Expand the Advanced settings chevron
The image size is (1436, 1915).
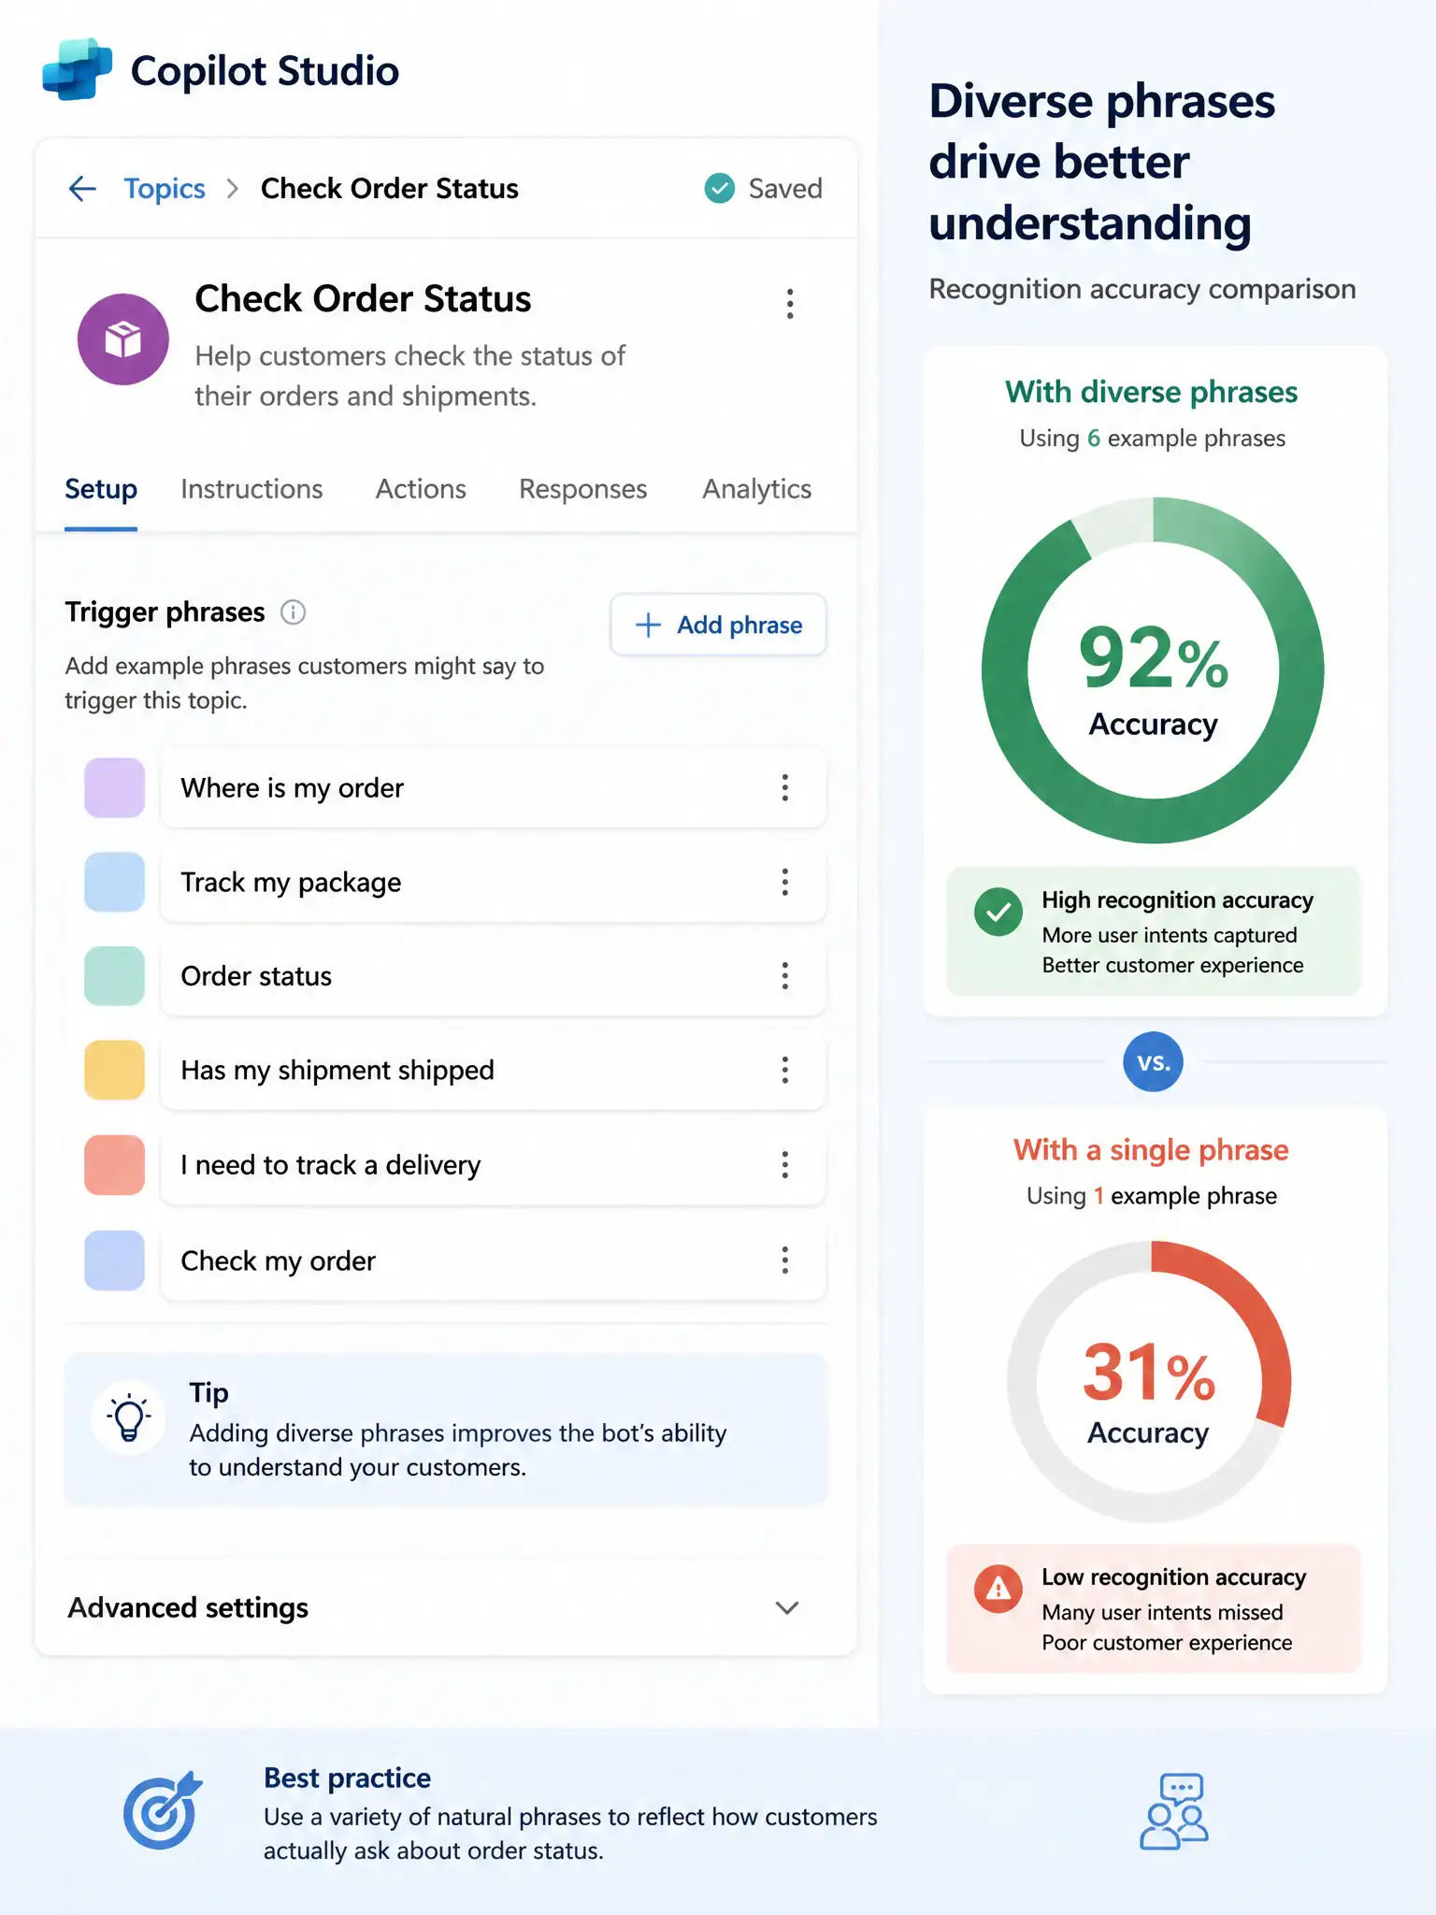[x=787, y=1607]
